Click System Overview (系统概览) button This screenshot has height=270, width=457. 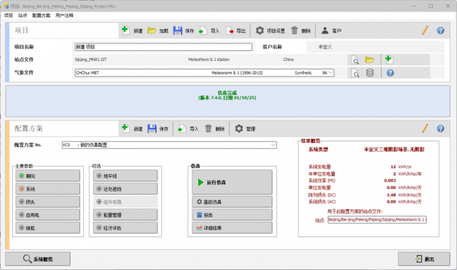coord(38,259)
